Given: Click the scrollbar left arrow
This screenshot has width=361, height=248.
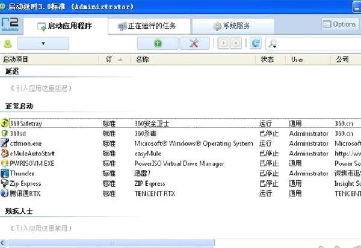Looking at the screenshot, I should point(3,243).
